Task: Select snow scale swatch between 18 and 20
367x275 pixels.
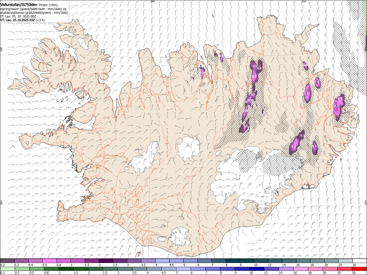Action: 317,261
